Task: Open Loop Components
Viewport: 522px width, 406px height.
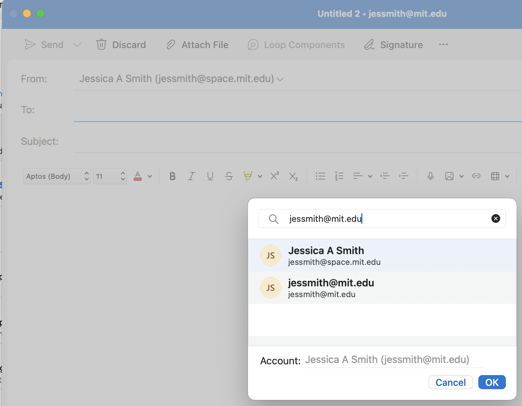Action: pos(296,45)
